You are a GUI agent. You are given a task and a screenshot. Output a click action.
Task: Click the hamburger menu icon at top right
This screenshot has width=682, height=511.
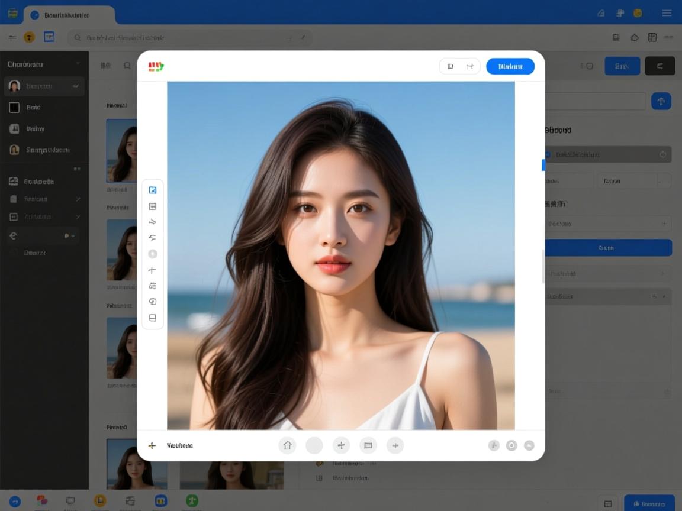[667, 13]
